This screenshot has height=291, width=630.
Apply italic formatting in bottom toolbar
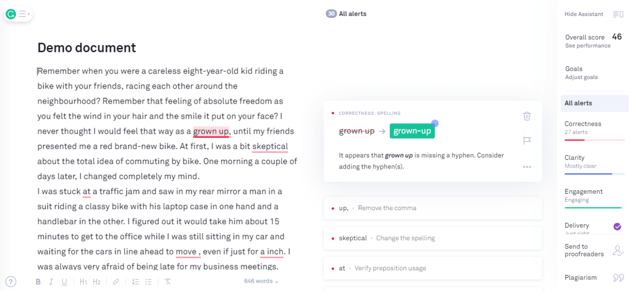click(51, 282)
